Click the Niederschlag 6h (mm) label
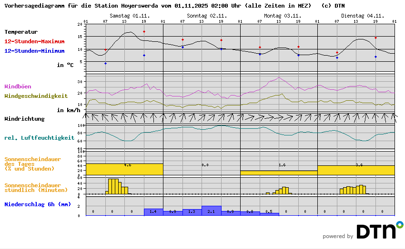The width and height of the screenshot is (405, 249). (37, 204)
